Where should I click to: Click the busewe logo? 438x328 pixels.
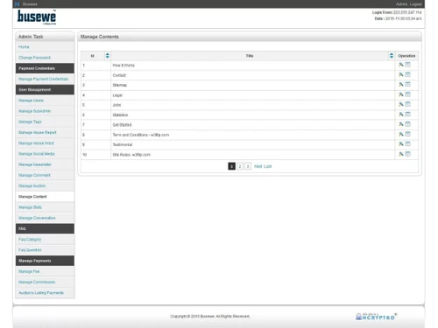37,17
